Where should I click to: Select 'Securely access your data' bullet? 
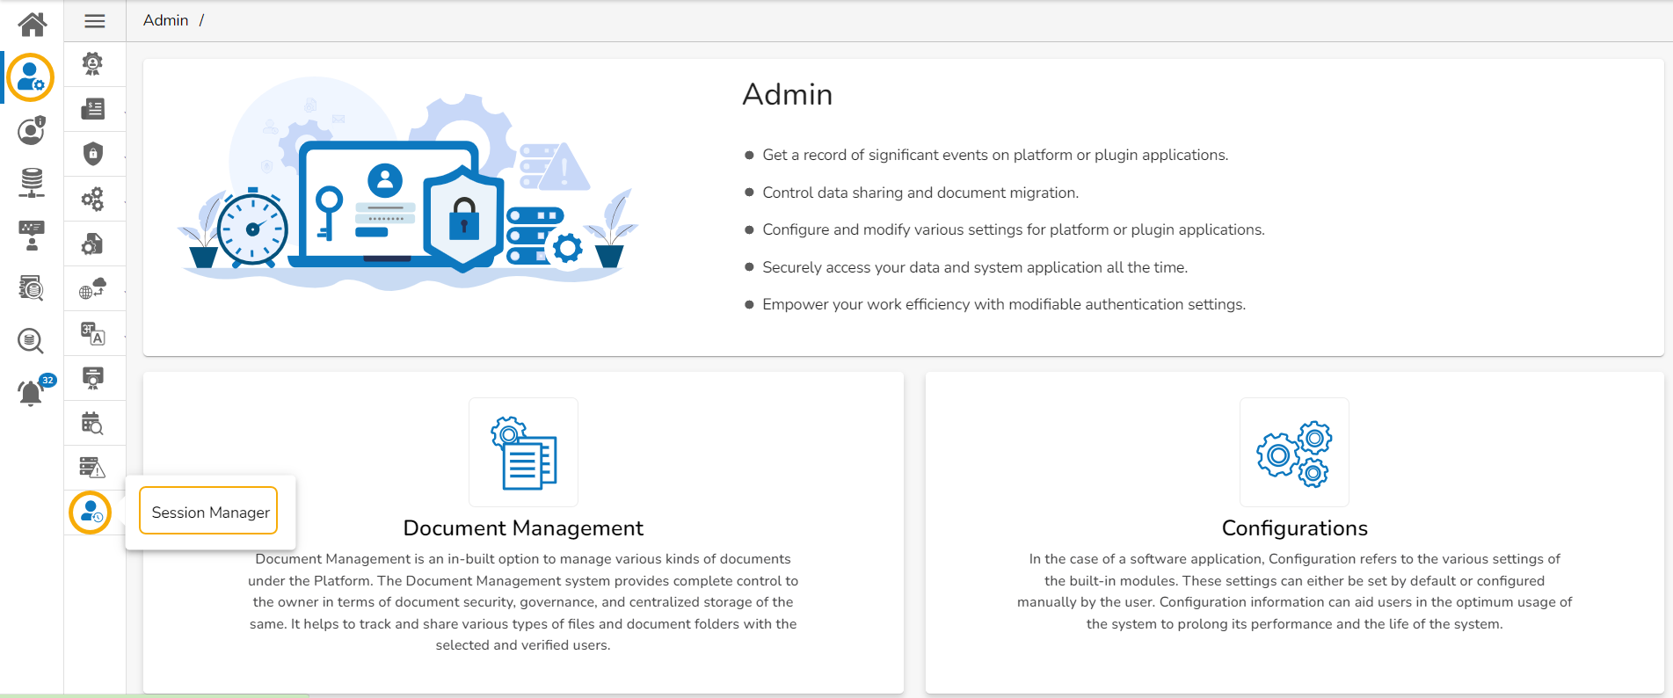point(975,267)
